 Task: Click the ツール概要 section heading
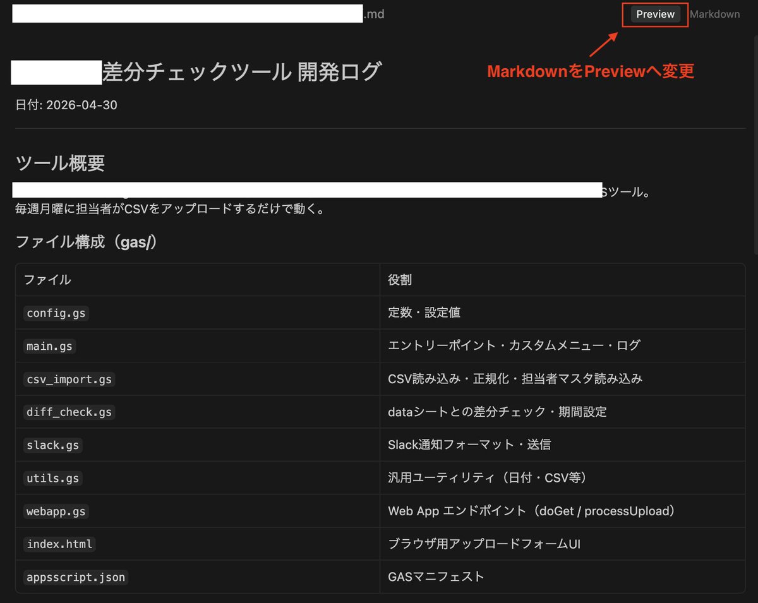60,164
